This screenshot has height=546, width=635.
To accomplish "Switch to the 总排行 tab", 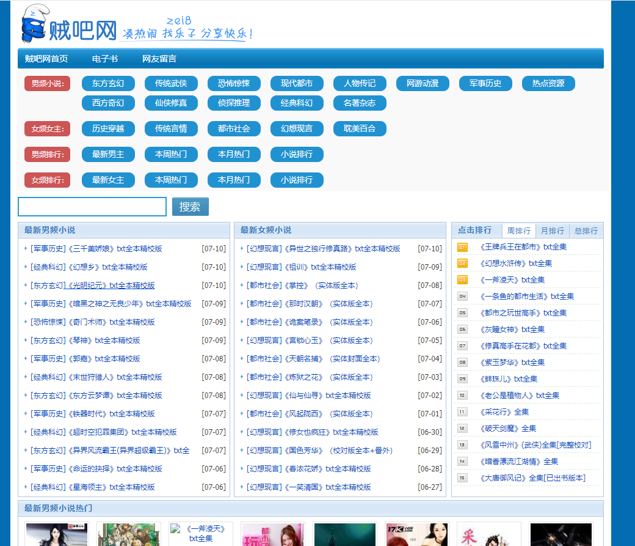I will [x=586, y=231].
